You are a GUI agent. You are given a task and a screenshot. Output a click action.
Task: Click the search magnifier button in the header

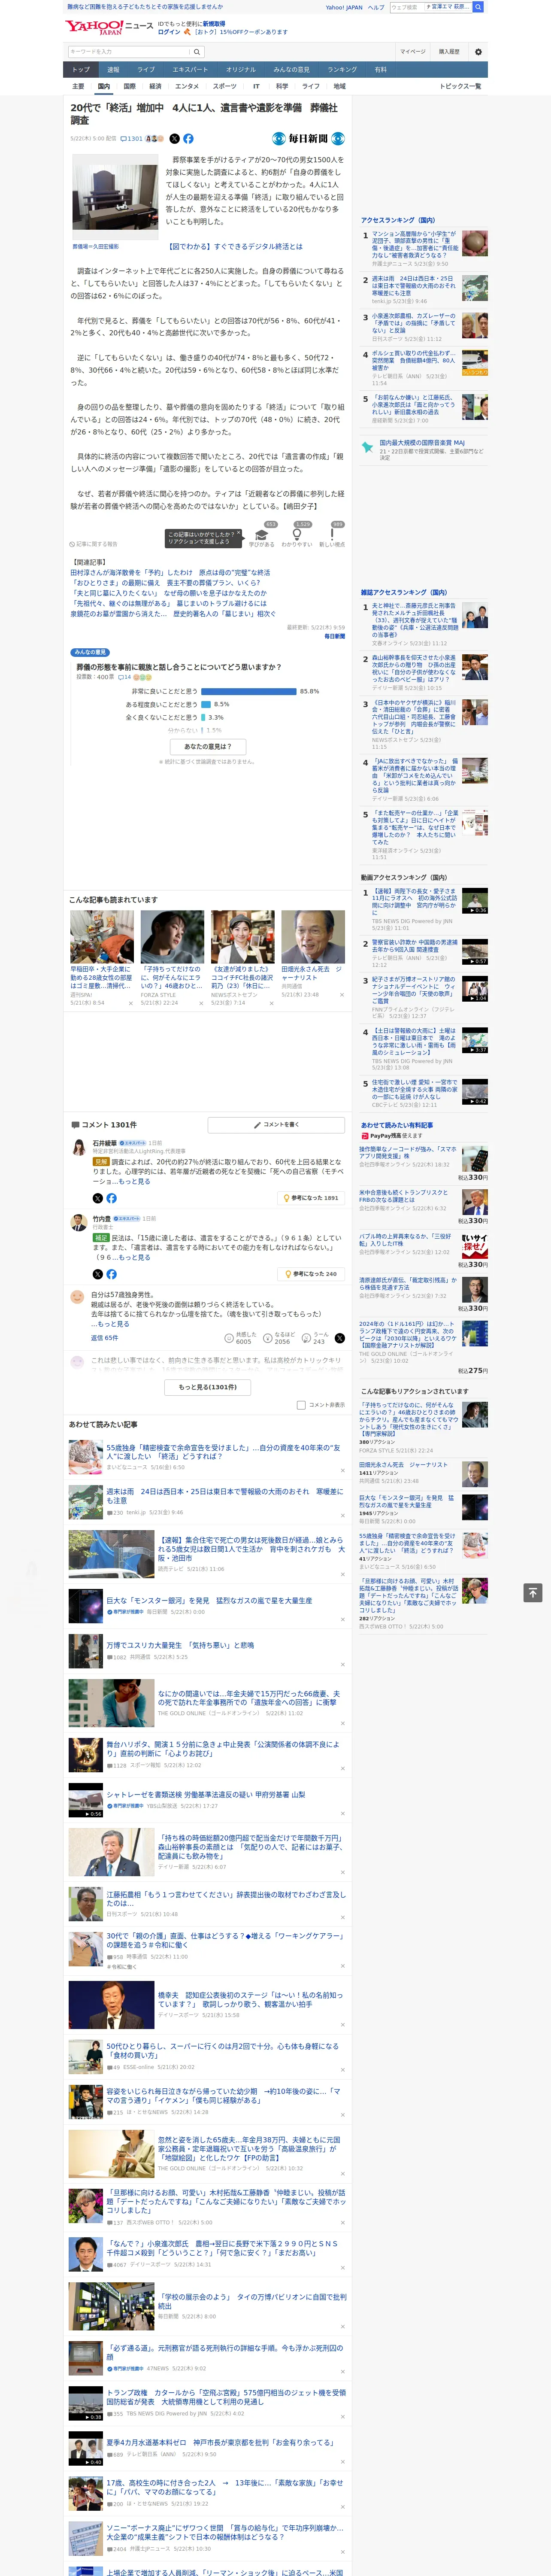pyautogui.click(x=197, y=52)
